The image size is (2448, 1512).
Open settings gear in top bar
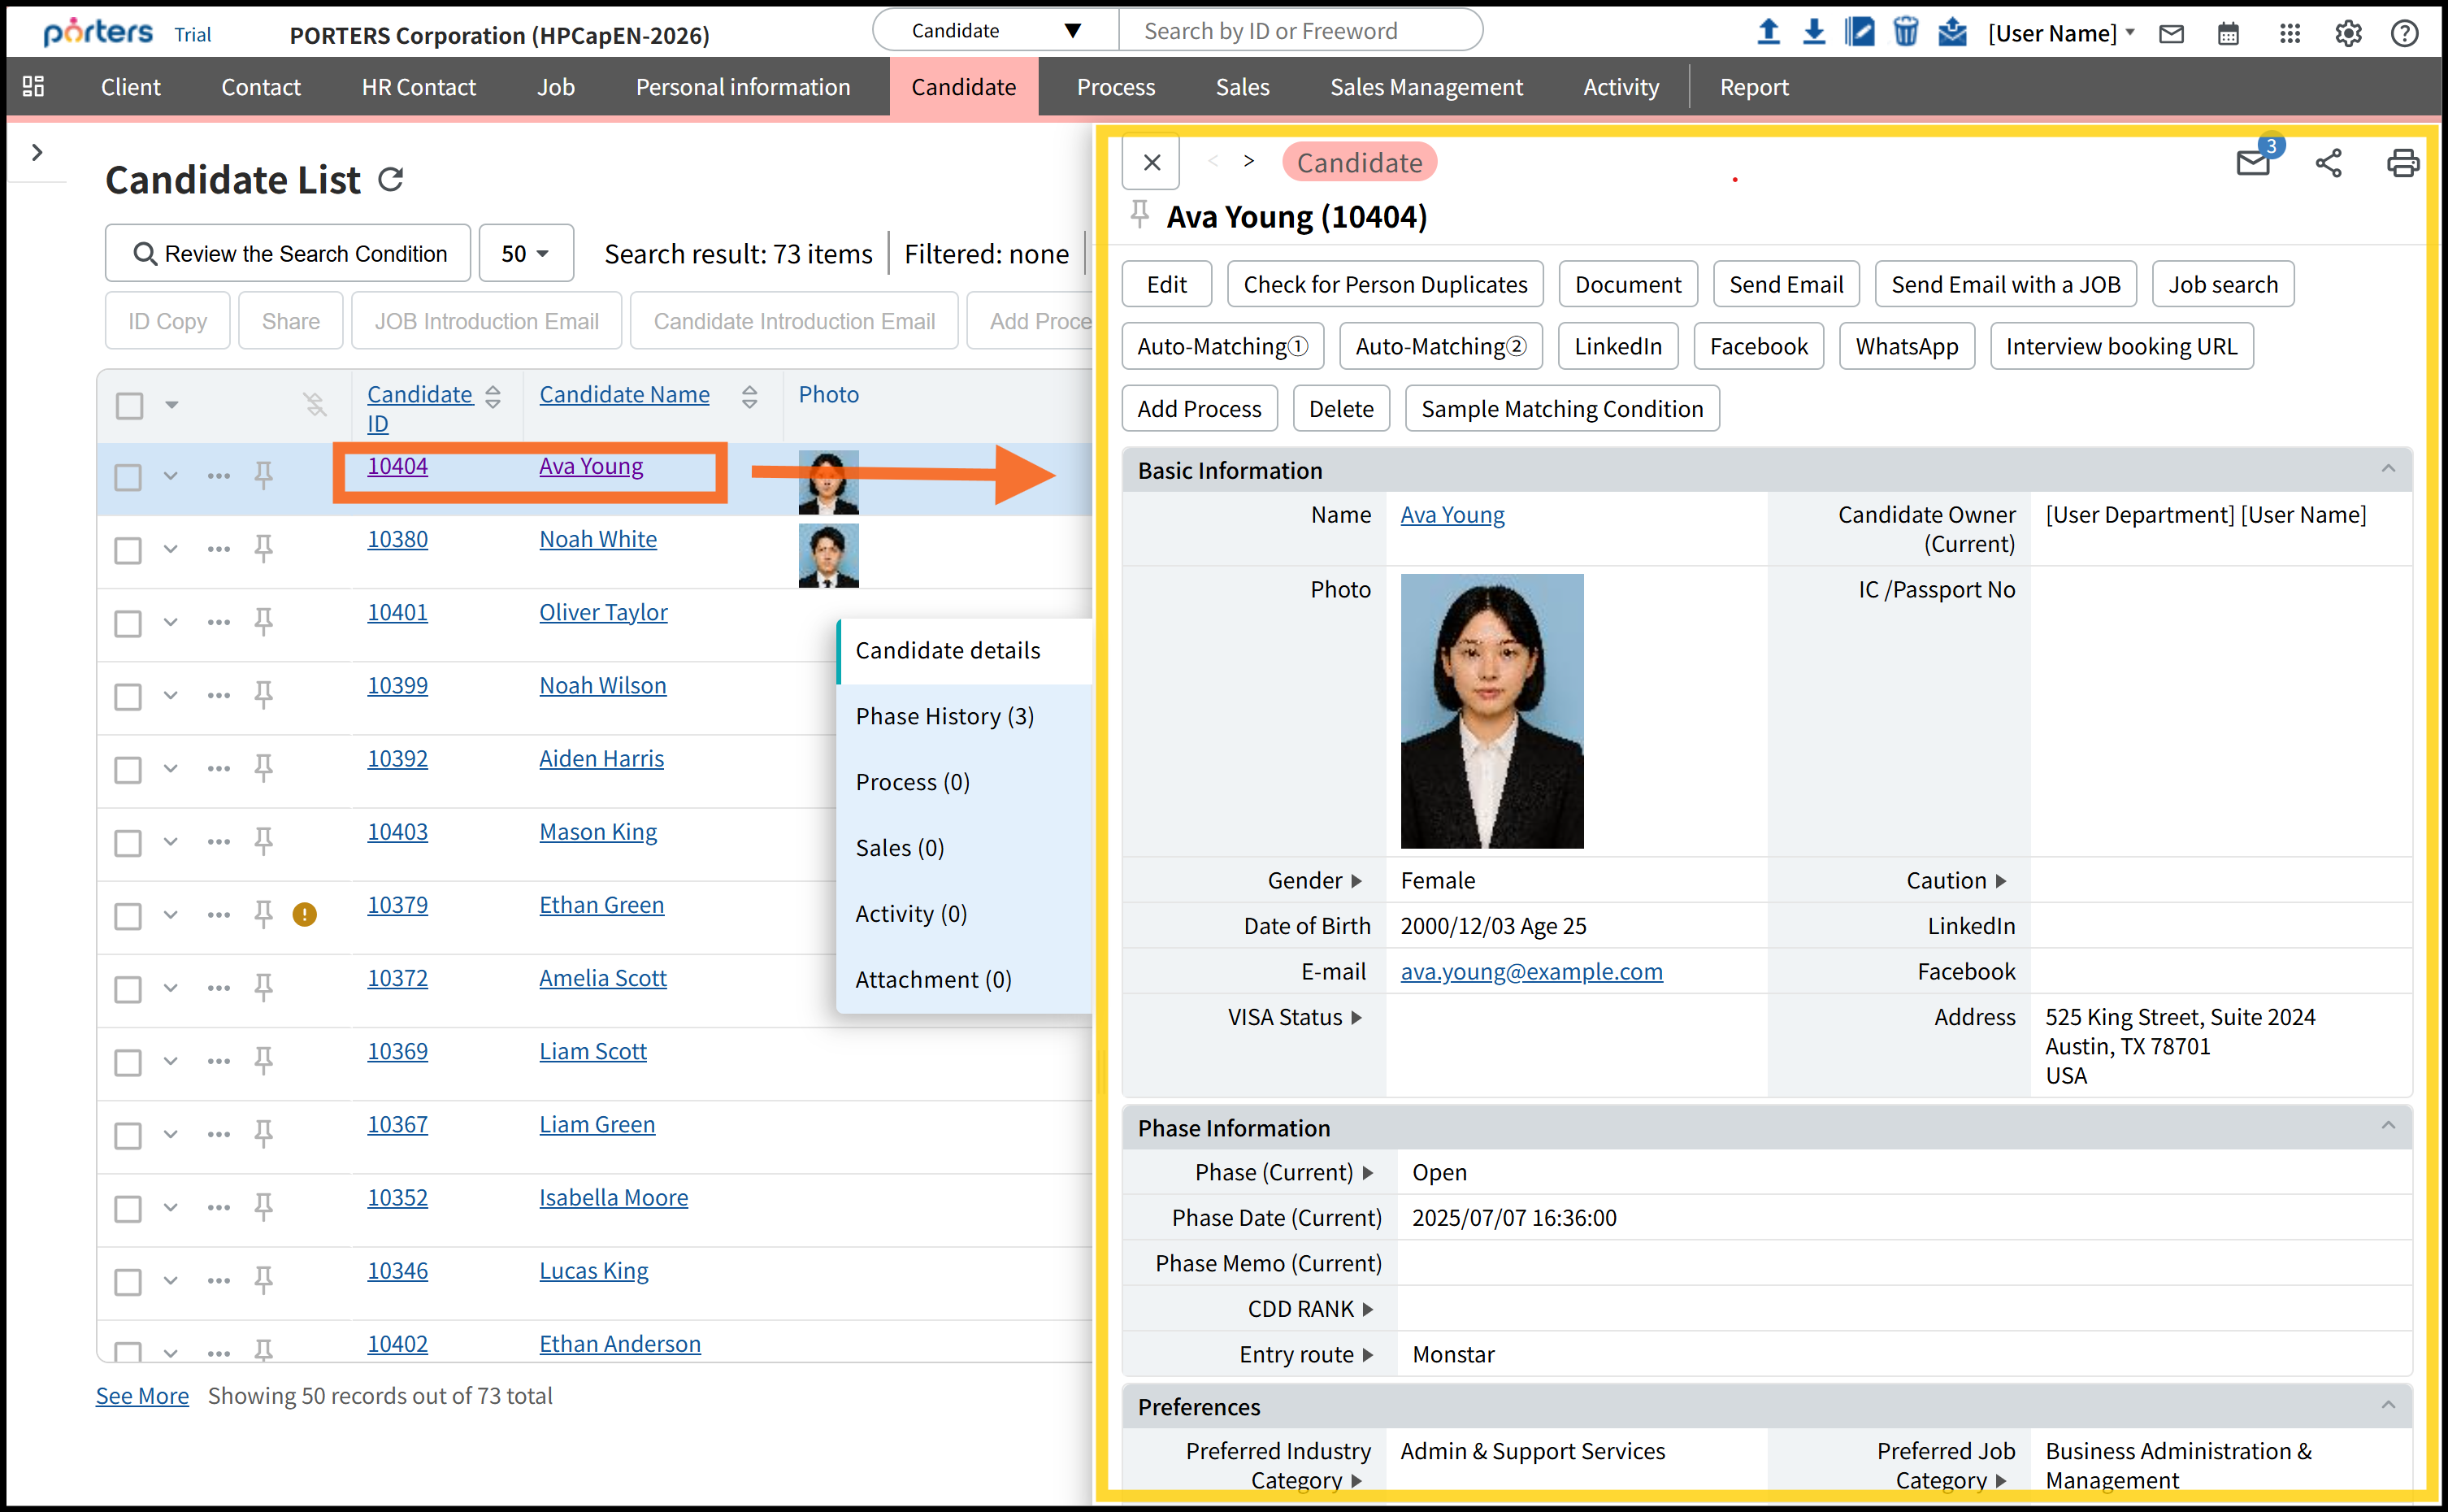(x=2347, y=33)
